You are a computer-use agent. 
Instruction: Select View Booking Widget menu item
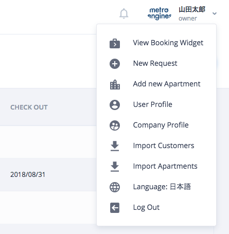click(168, 43)
